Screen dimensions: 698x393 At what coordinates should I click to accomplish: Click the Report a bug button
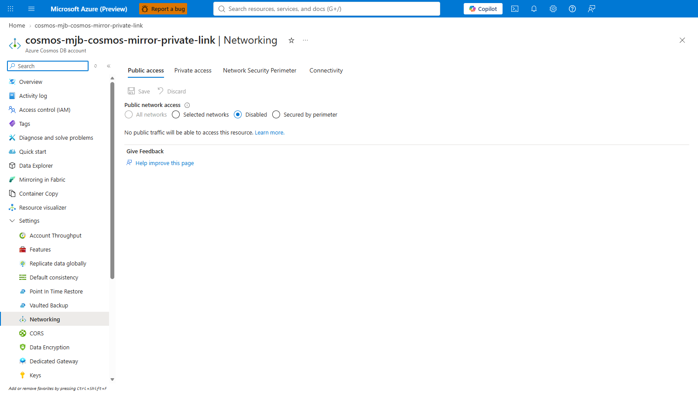pos(163,9)
